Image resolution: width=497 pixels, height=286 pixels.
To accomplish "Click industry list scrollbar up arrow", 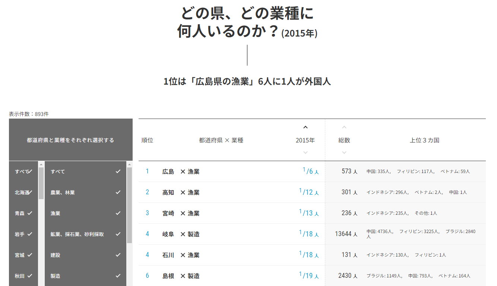I will click(129, 164).
